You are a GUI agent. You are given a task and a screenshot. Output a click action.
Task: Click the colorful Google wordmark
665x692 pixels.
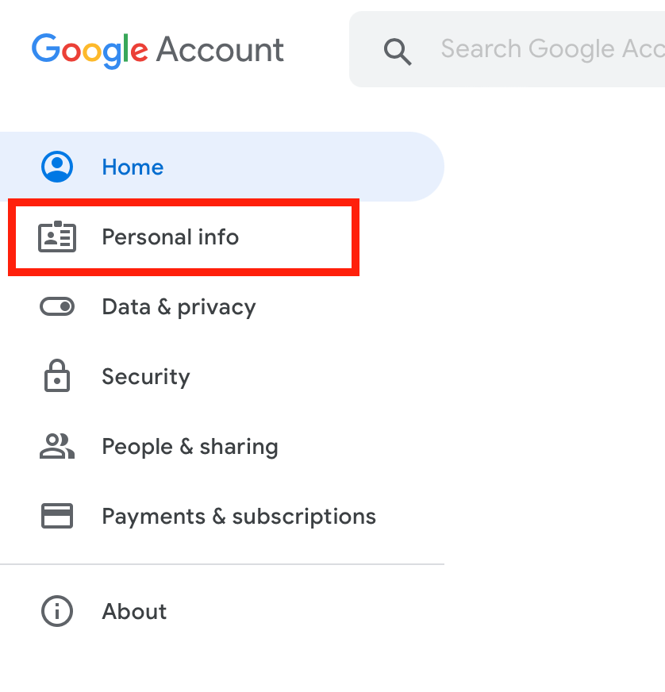tap(90, 49)
